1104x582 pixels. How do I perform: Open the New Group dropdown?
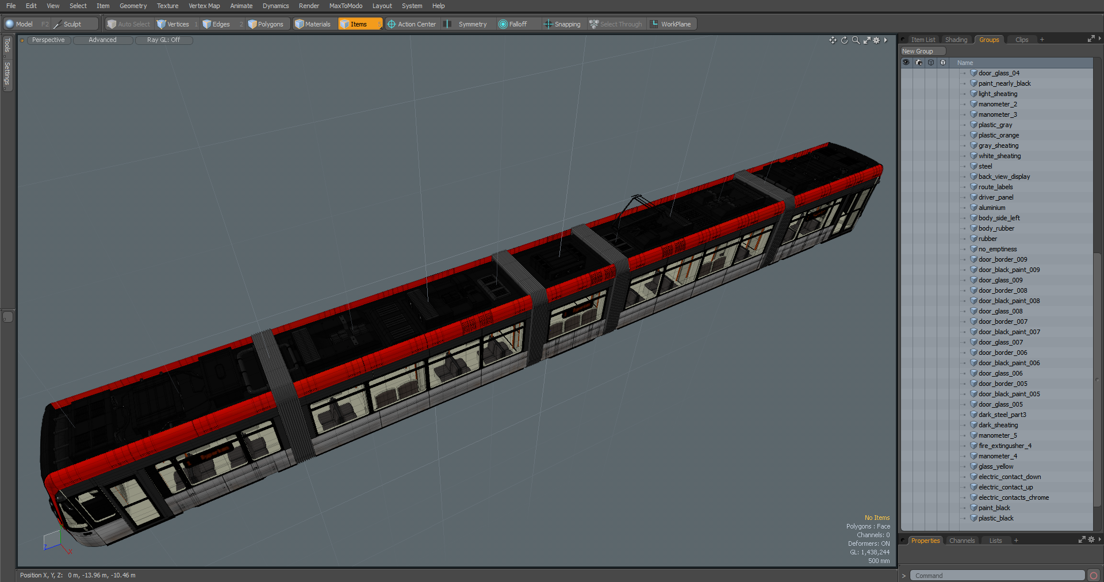[x=923, y=51]
